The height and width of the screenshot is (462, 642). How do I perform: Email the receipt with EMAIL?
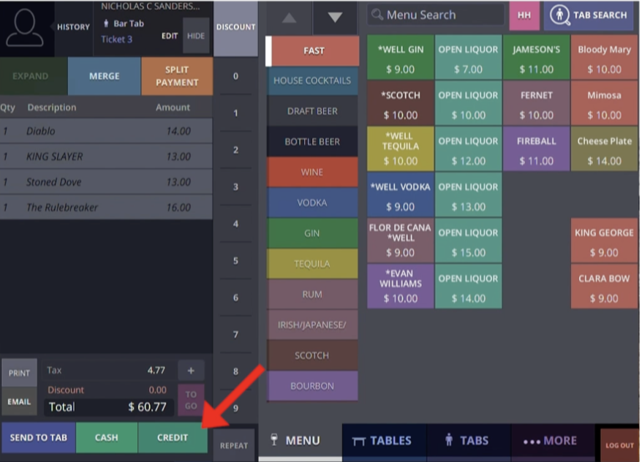tap(19, 402)
